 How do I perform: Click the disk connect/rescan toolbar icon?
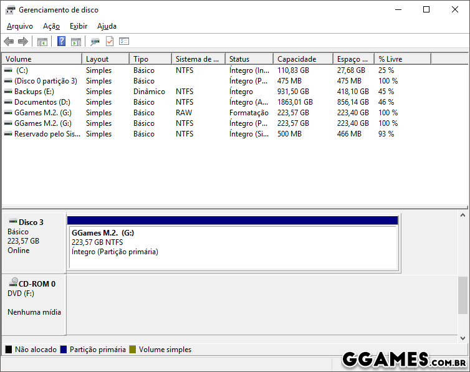click(x=95, y=42)
